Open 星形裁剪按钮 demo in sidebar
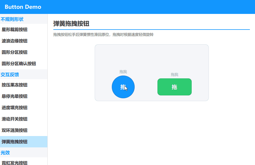The height and width of the screenshot is (165, 255). coord(24,30)
